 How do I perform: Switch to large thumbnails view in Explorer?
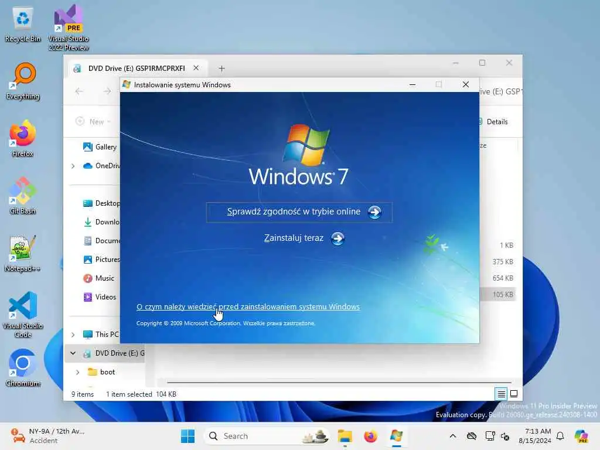click(514, 394)
